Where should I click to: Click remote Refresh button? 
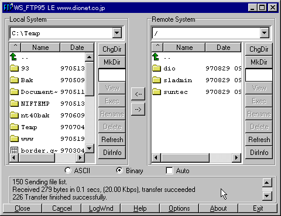coord(259,140)
